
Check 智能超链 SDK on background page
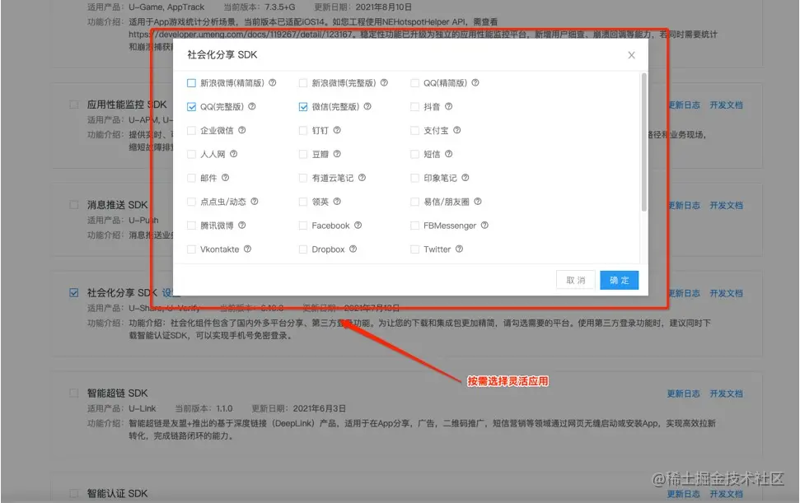pyautogui.click(x=74, y=393)
